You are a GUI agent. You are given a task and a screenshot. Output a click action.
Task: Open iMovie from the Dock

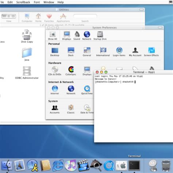(x=84, y=165)
